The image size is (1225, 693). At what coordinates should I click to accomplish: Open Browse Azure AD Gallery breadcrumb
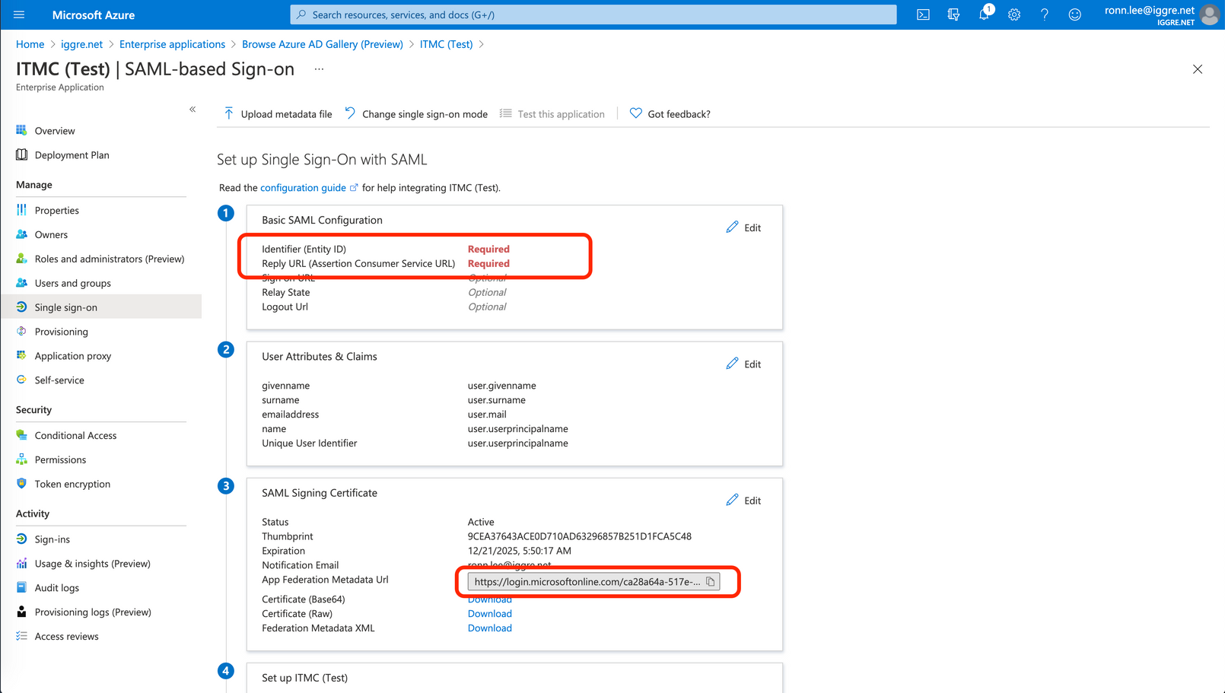[323, 44]
